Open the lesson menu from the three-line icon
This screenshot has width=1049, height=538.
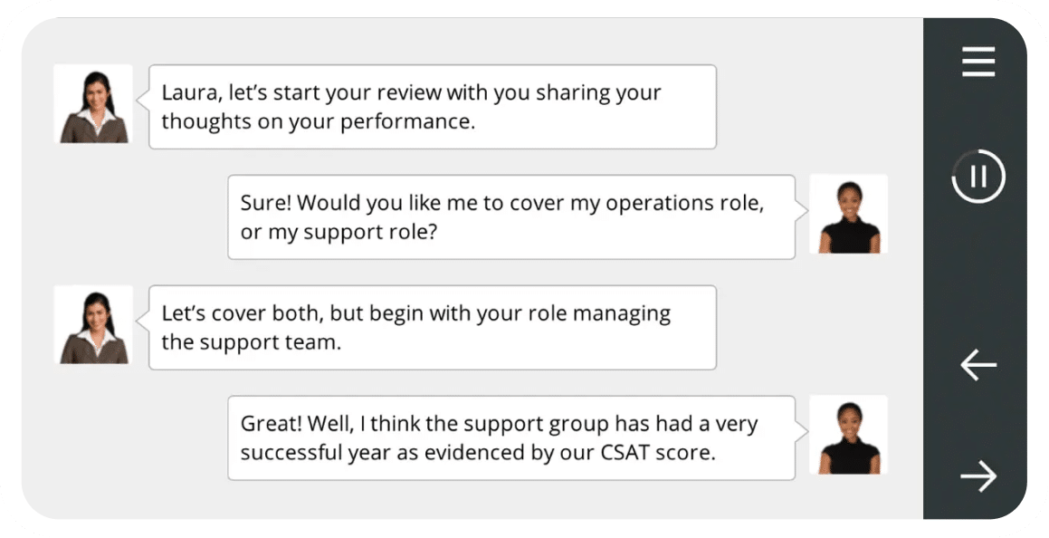[977, 62]
